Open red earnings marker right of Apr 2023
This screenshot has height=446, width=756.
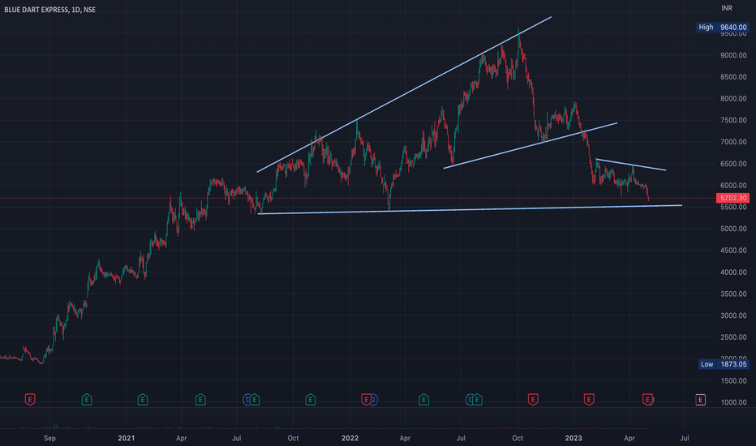647,399
